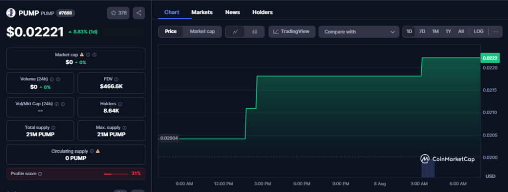
Task: Click the 0.0210 y-axis label
Action: [489, 113]
